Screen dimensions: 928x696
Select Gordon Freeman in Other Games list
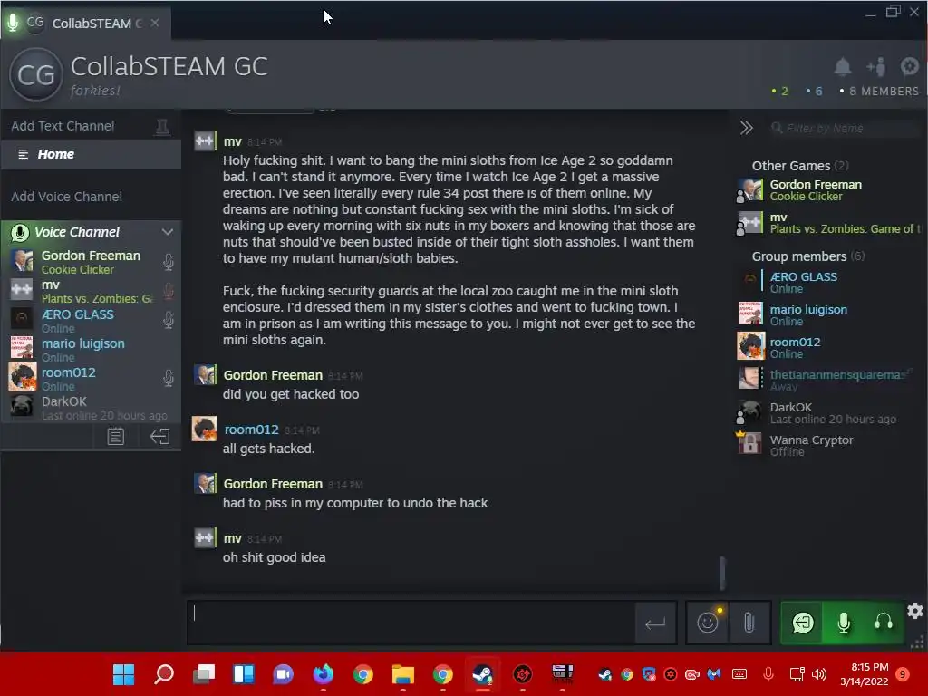click(828, 190)
